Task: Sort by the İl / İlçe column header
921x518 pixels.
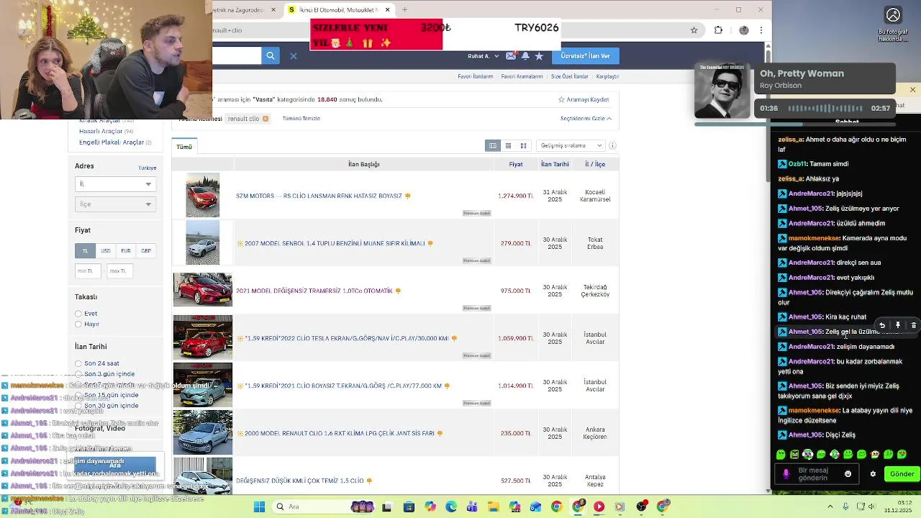Action: [595, 164]
